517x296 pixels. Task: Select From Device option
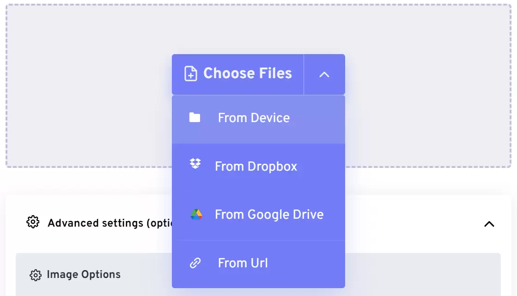point(259,119)
